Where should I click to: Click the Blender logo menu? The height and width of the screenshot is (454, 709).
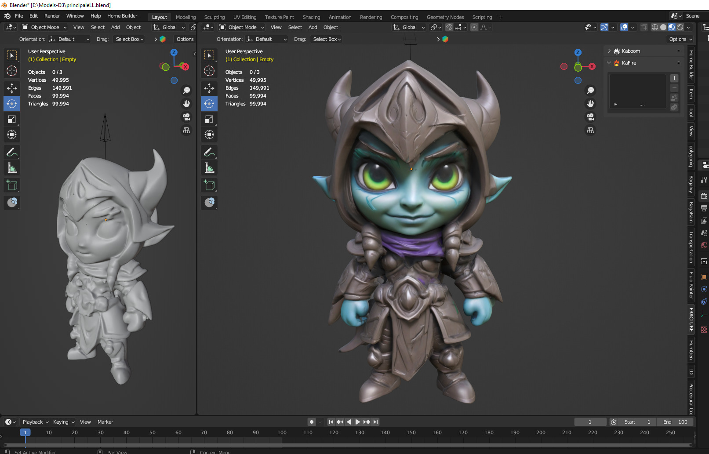click(x=7, y=16)
